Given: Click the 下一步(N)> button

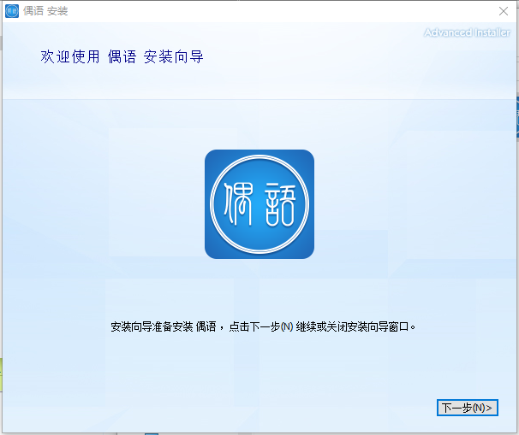Looking at the screenshot, I should (x=467, y=408).
